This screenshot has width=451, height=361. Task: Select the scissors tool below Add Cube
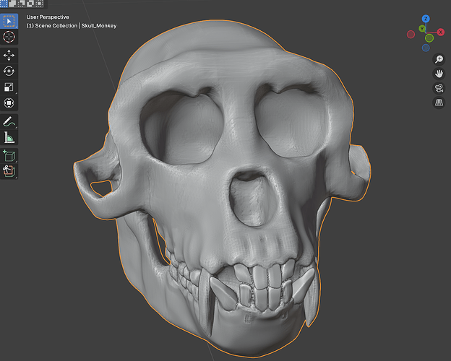[9, 171]
